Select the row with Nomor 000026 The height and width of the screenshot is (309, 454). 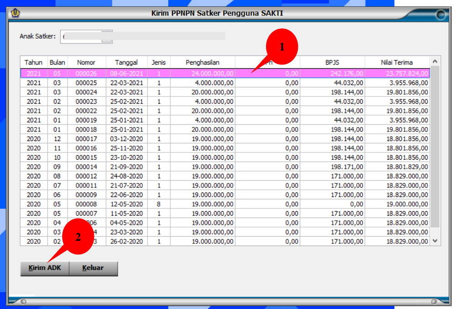tap(86, 73)
